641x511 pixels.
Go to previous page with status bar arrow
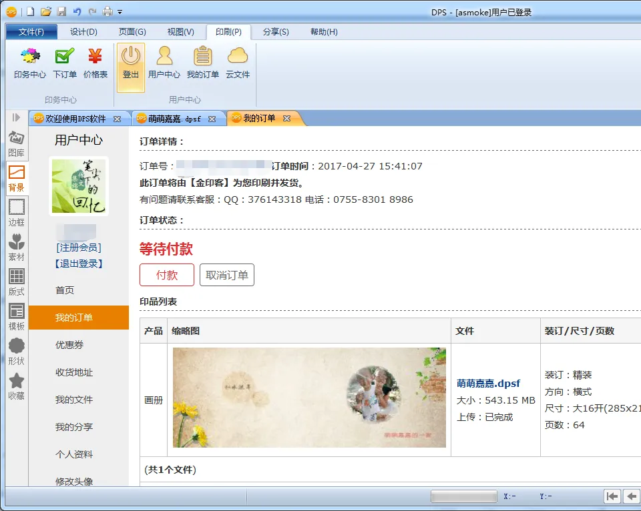[x=632, y=496]
